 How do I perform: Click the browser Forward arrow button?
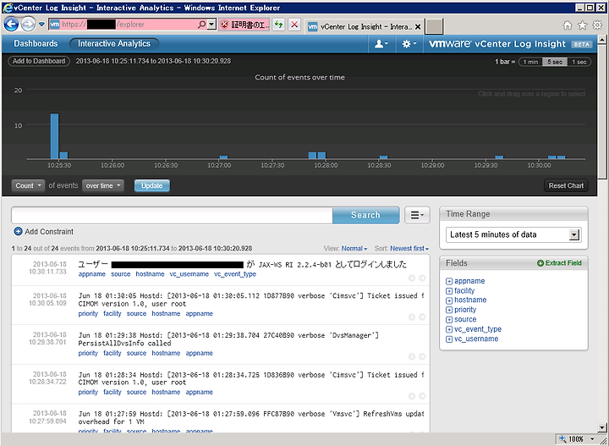tap(28, 24)
